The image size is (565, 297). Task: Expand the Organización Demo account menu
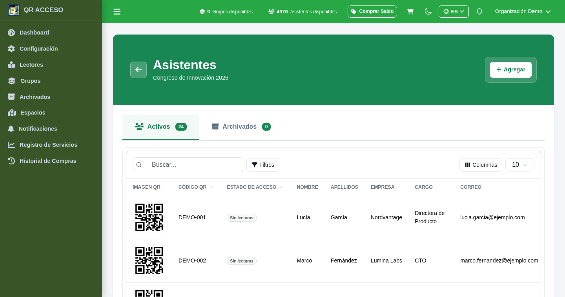(523, 11)
